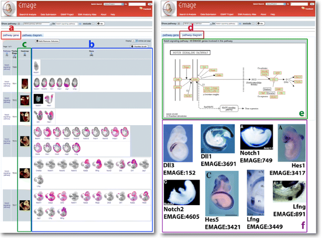Click help icon next to right pathway field
Screen dimensions: 322x238
pos(240,24)
